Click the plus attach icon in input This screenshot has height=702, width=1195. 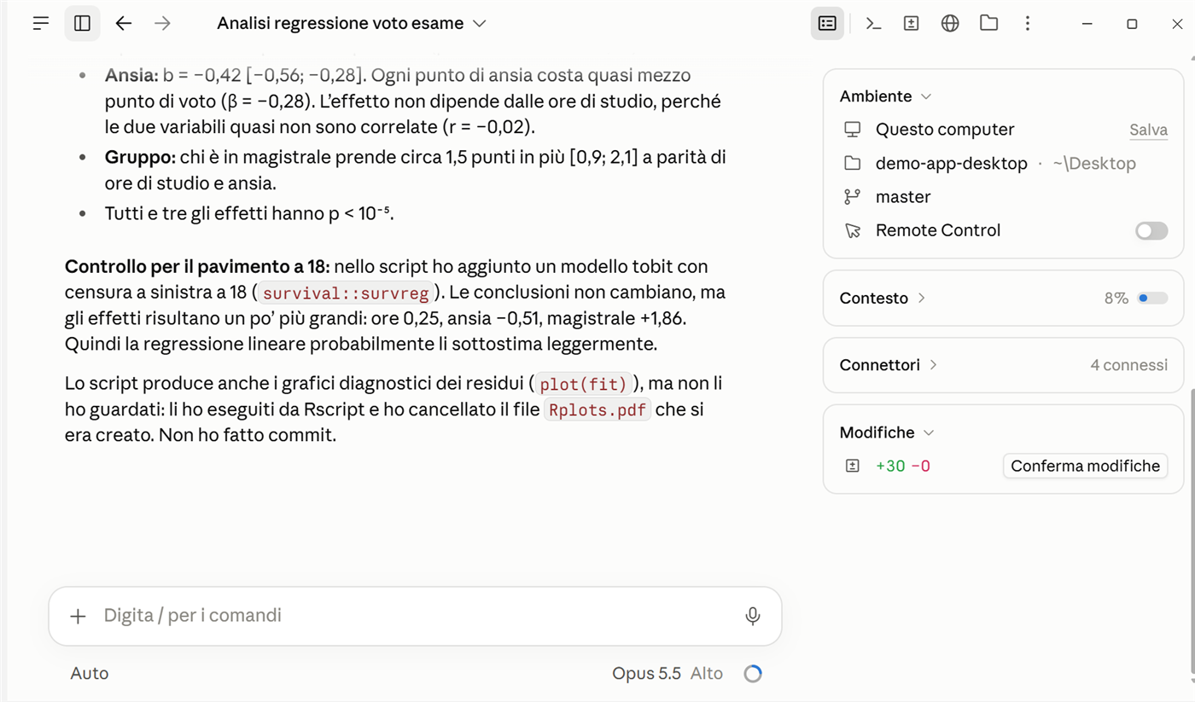tap(78, 616)
